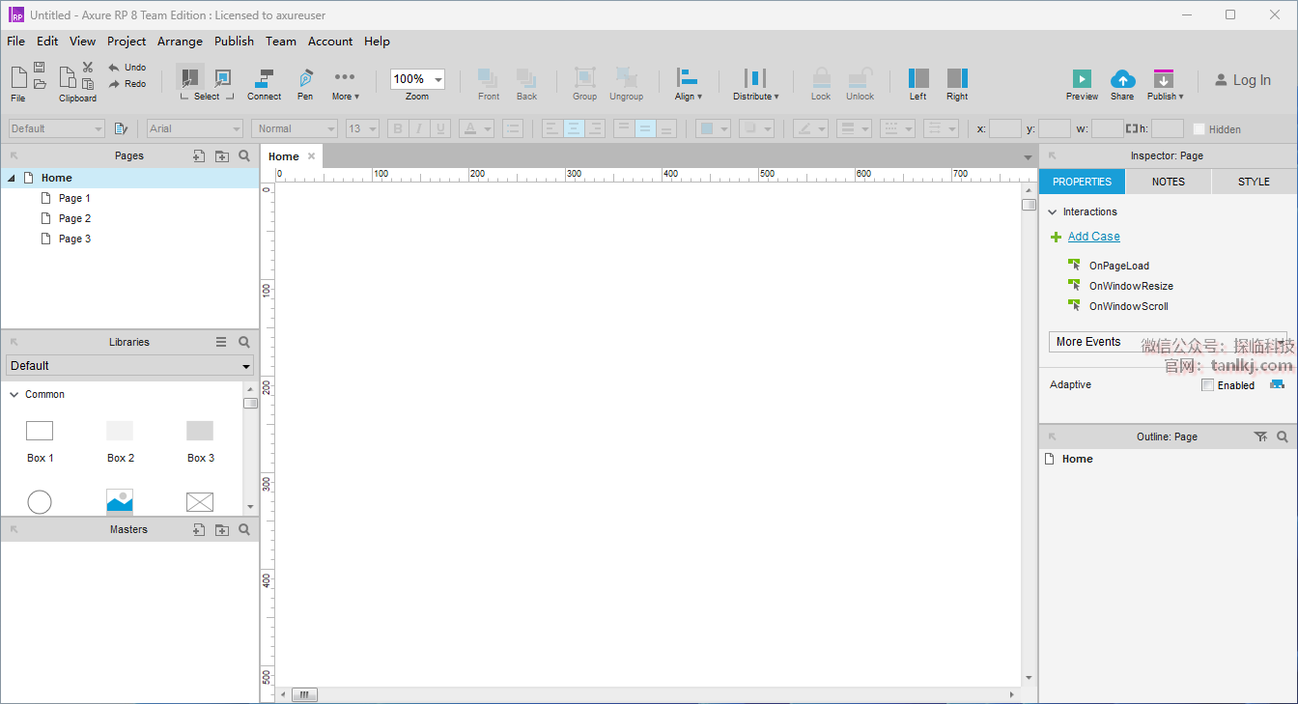
Task: Select Page 2 in Pages tree
Action: (x=74, y=218)
